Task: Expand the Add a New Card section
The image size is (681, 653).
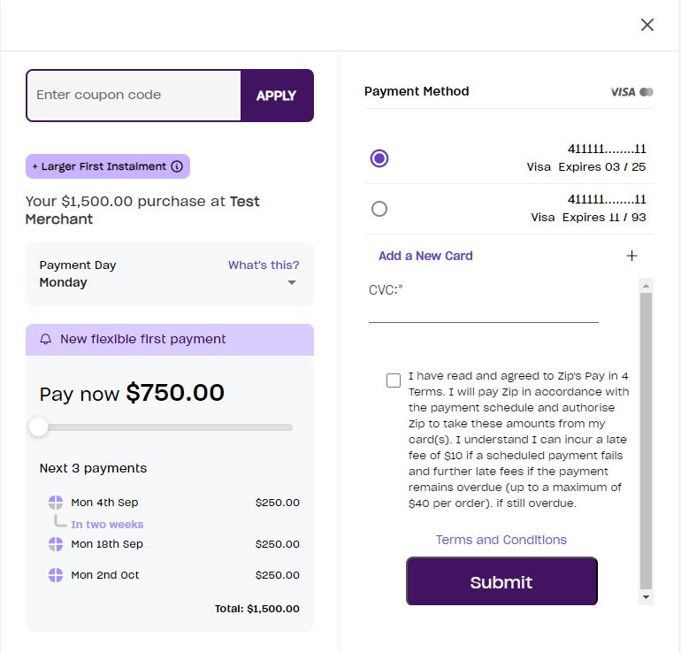Action: pyautogui.click(x=509, y=256)
